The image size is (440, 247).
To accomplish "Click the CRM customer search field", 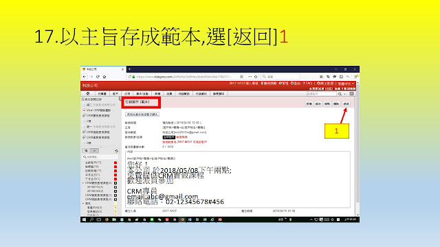I will tap(322, 94).
